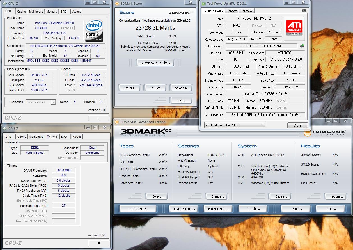Open Mainboard tab in bottom CPU-Z window

point(36,137)
